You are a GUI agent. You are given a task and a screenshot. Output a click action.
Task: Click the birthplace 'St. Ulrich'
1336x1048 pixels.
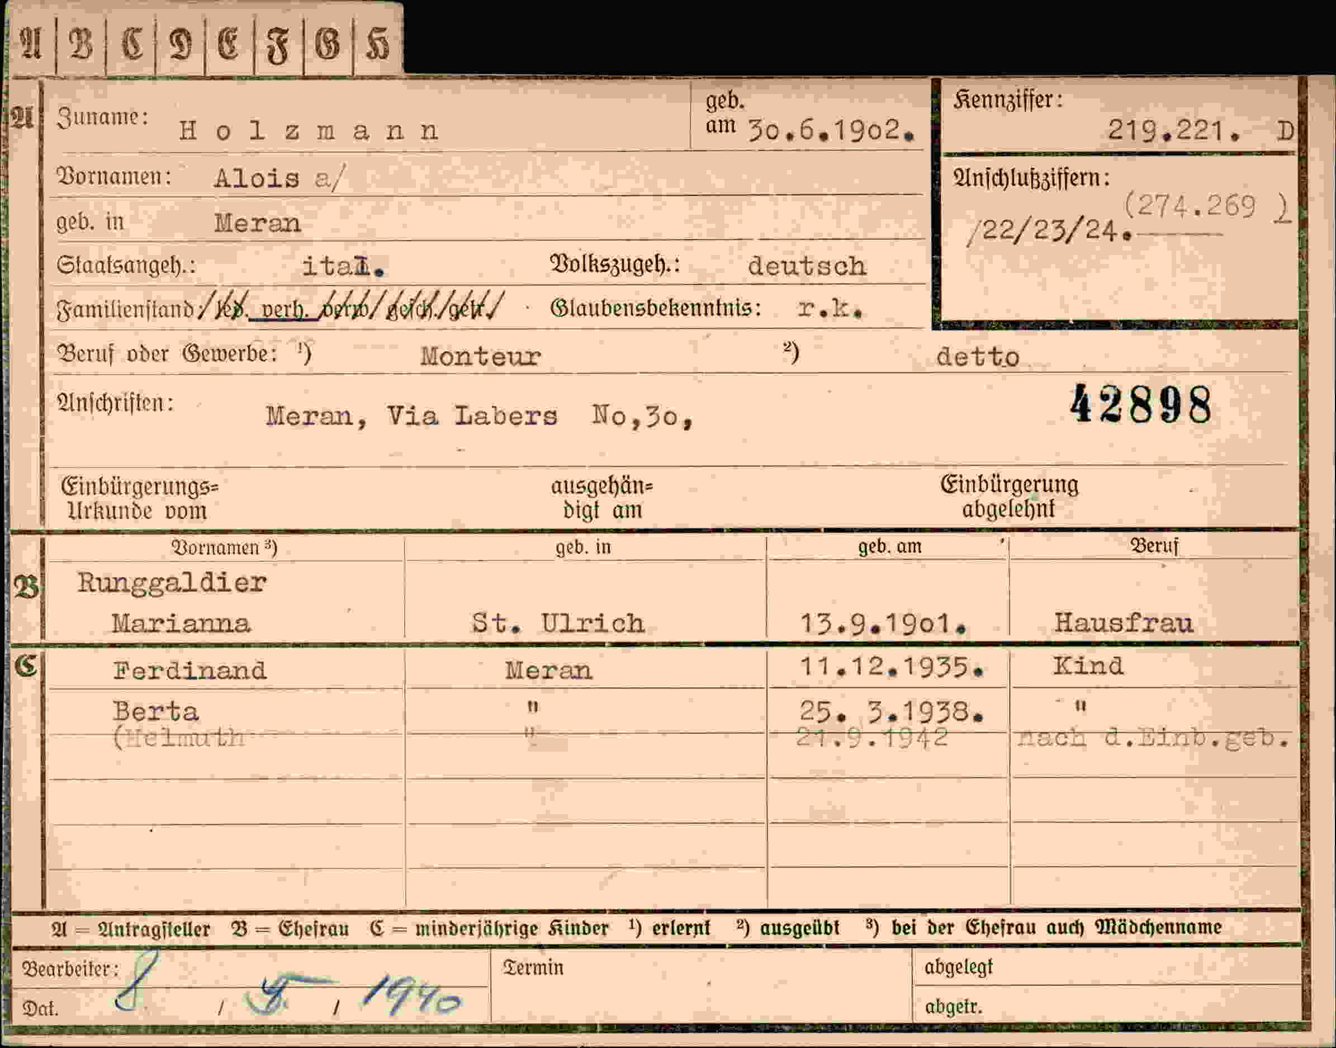click(x=557, y=624)
